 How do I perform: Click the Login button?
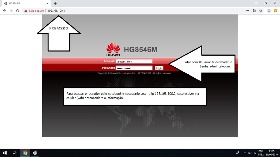(159, 68)
